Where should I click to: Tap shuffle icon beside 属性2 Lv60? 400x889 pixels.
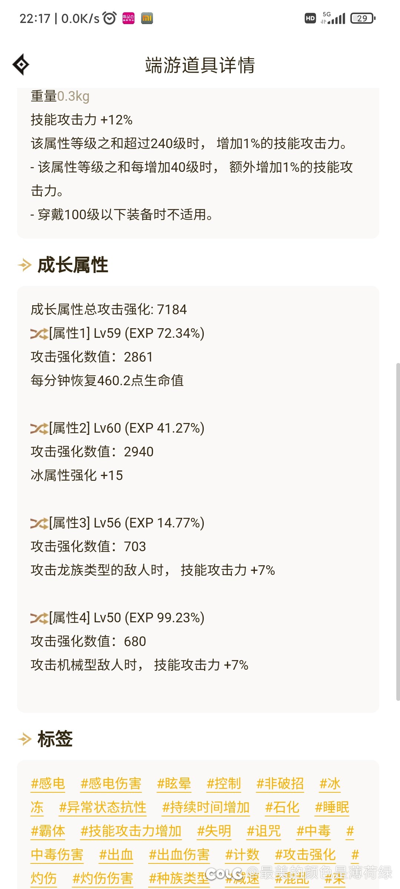coord(39,429)
